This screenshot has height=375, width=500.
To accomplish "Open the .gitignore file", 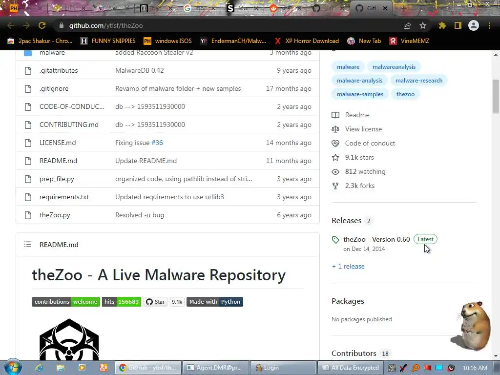I will [x=54, y=89].
